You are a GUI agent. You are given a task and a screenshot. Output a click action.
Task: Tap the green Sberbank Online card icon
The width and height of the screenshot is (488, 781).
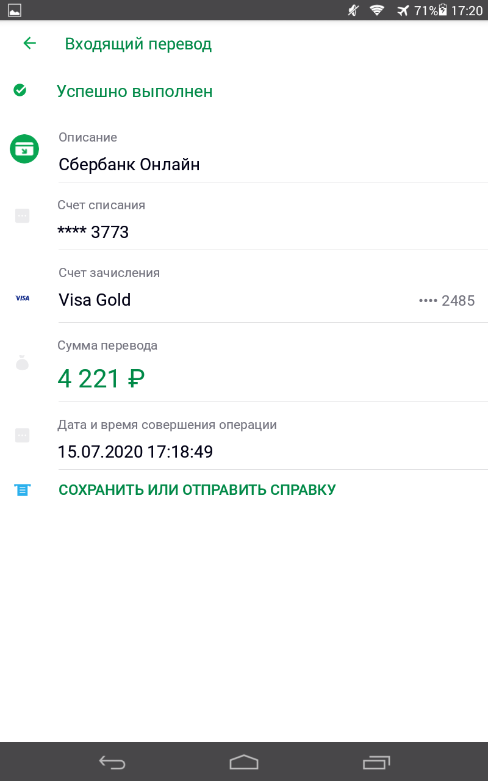pyautogui.click(x=24, y=149)
